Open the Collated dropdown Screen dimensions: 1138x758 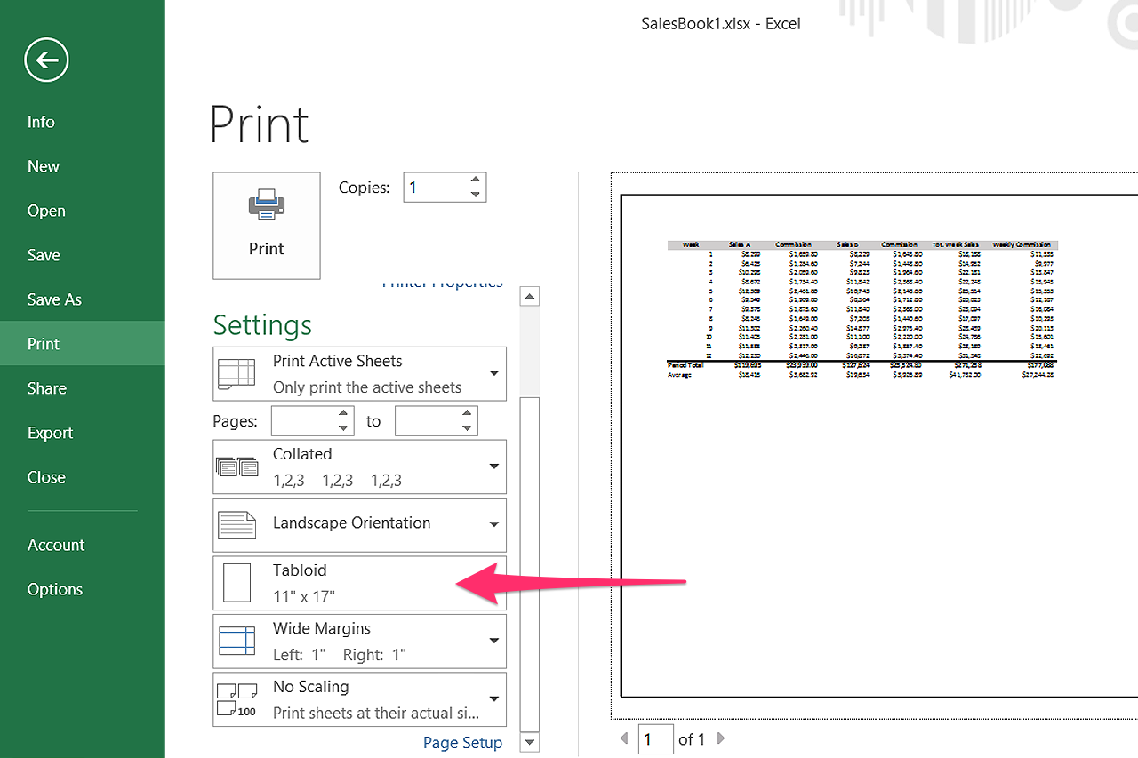click(494, 466)
